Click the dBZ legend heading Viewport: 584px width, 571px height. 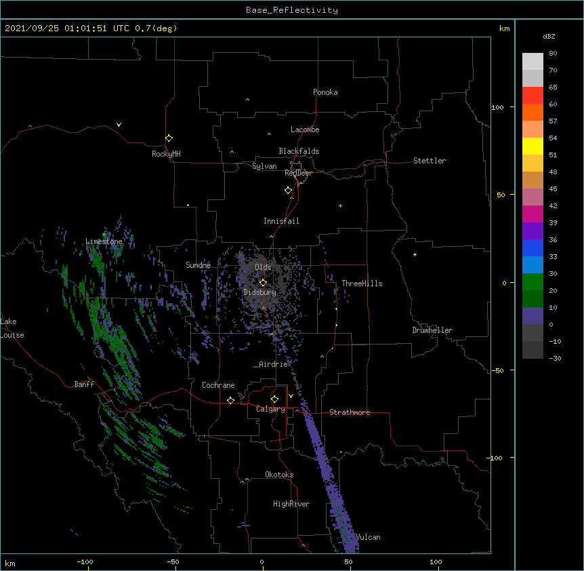click(549, 36)
